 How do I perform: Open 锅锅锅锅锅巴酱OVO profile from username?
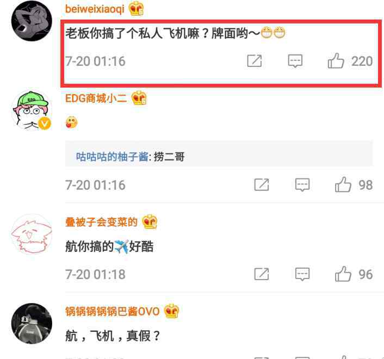(x=113, y=312)
